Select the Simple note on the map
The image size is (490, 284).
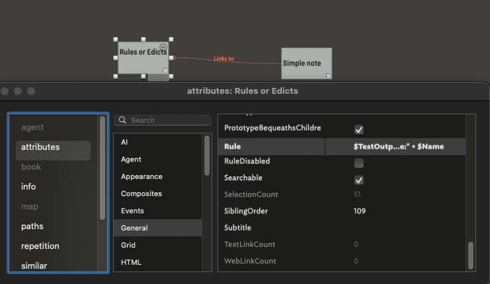click(306, 63)
